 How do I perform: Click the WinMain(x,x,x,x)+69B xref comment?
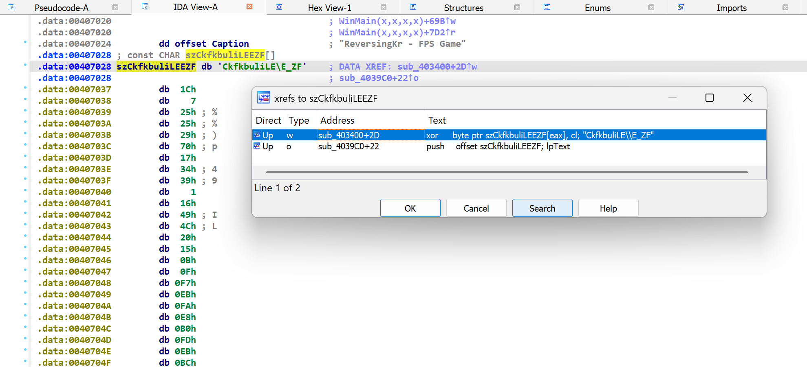coord(397,21)
